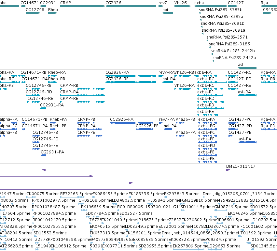
Task: Click snoRNA:Psi28S-3091a label
Action: click(224, 30)
